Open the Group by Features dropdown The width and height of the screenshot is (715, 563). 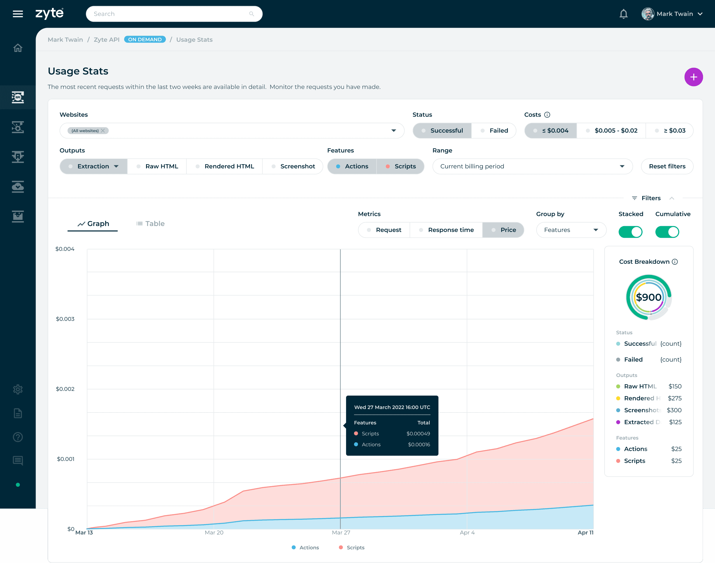coord(571,230)
